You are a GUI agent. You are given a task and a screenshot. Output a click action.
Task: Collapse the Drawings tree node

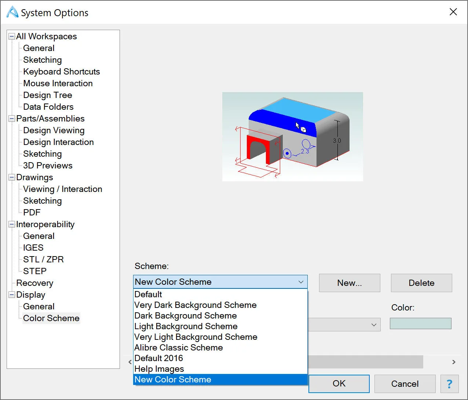(x=12, y=177)
